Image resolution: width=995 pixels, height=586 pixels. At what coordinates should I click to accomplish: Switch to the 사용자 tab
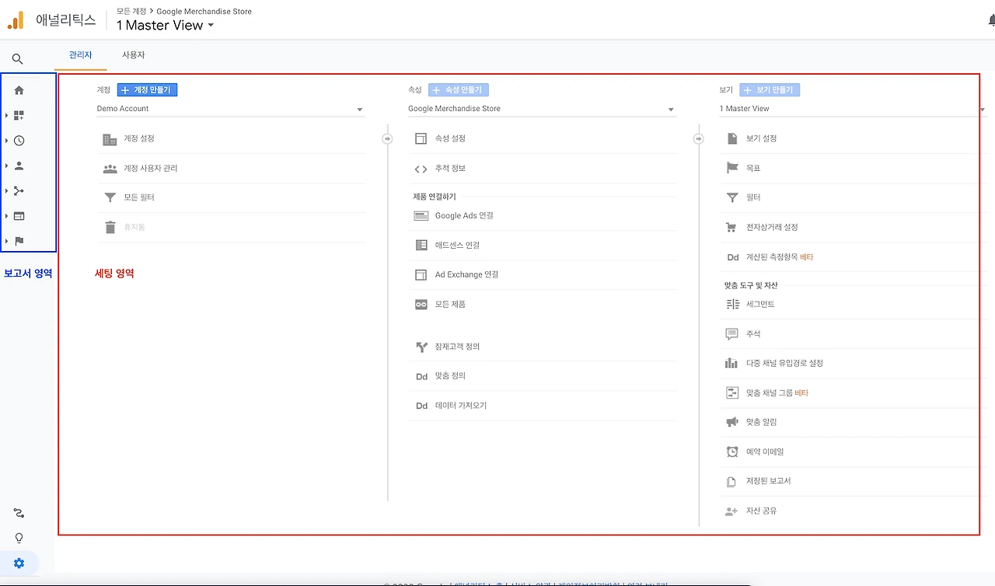coord(134,55)
